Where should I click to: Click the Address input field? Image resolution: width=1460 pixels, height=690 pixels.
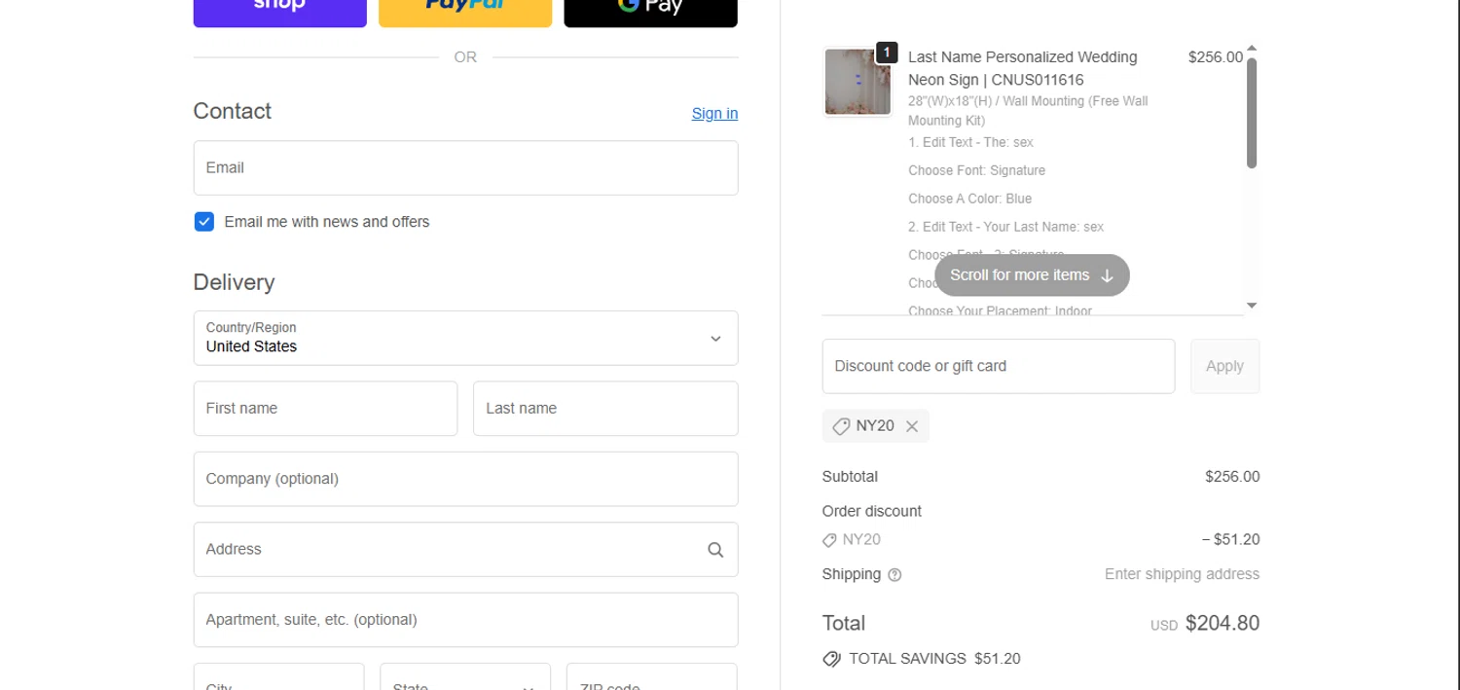(x=465, y=549)
